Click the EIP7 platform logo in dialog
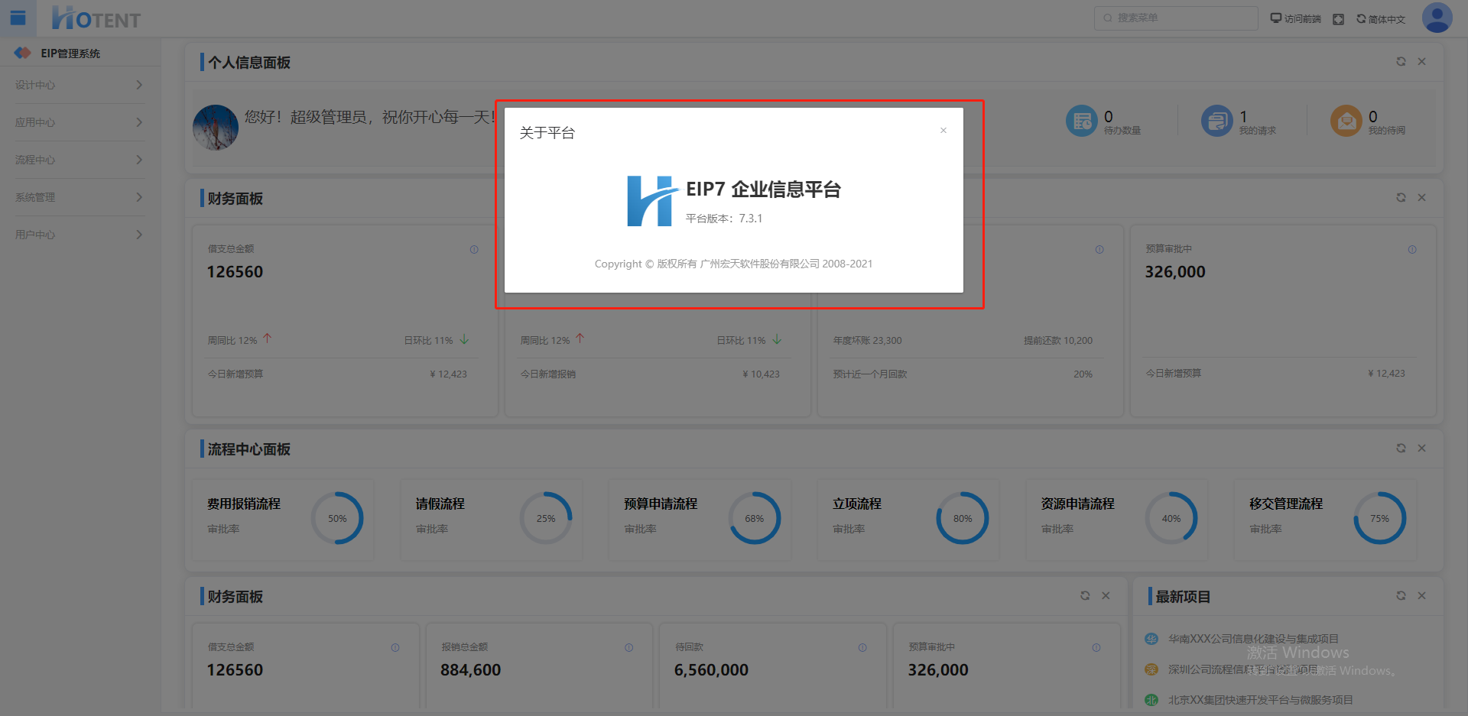 click(x=652, y=201)
